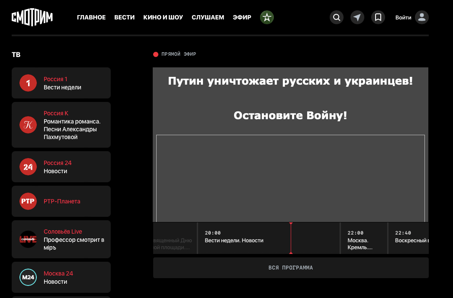The height and width of the screenshot is (298, 453).
Task: Open the bookmarks icon in the header
Action: pyautogui.click(x=378, y=17)
